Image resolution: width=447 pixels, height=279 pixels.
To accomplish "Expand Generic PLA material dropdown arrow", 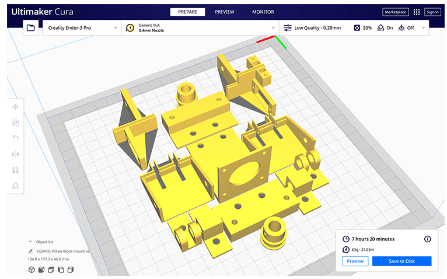I will (x=273, y=27).
